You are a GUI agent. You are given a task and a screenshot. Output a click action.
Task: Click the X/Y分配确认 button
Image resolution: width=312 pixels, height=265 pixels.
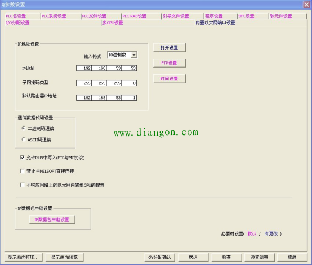click(x=159, y=257)
